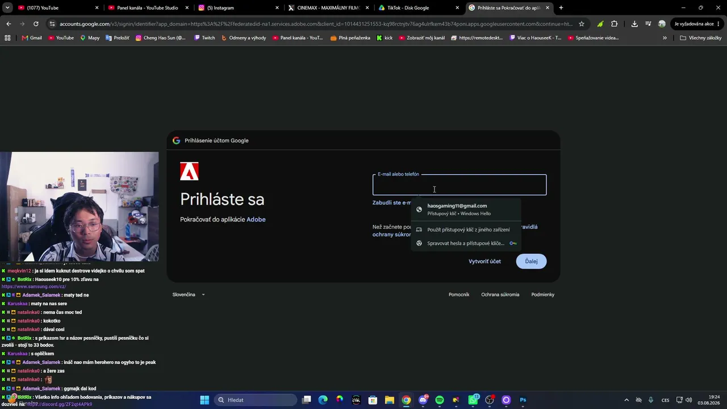
Task: Click the green extension icon in toolbar
Action: pyautogui.click(x=600, y=24)
